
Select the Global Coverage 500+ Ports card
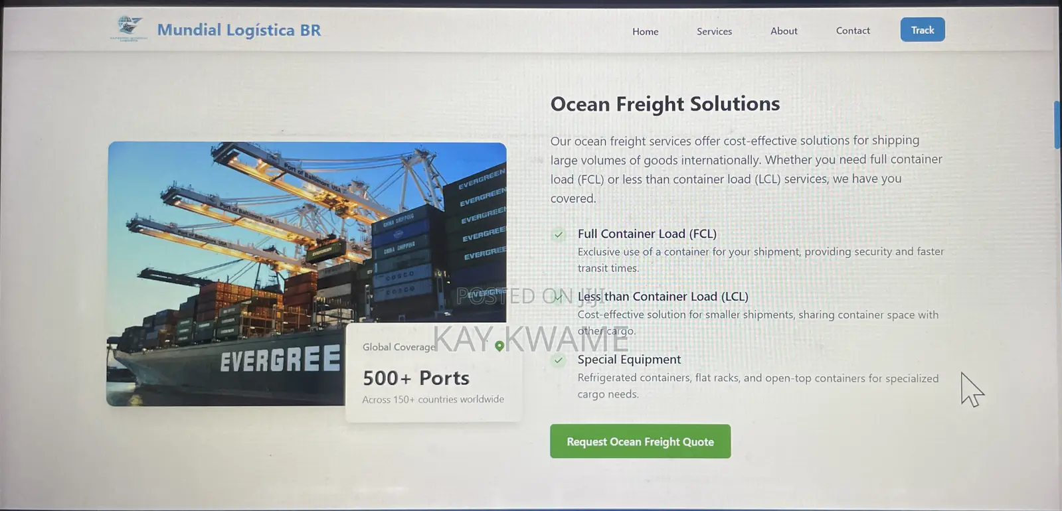click(x=434, y=372)
